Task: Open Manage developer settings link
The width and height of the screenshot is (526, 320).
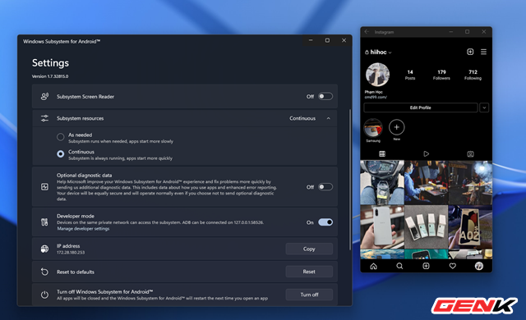Action: pos(83,229)
